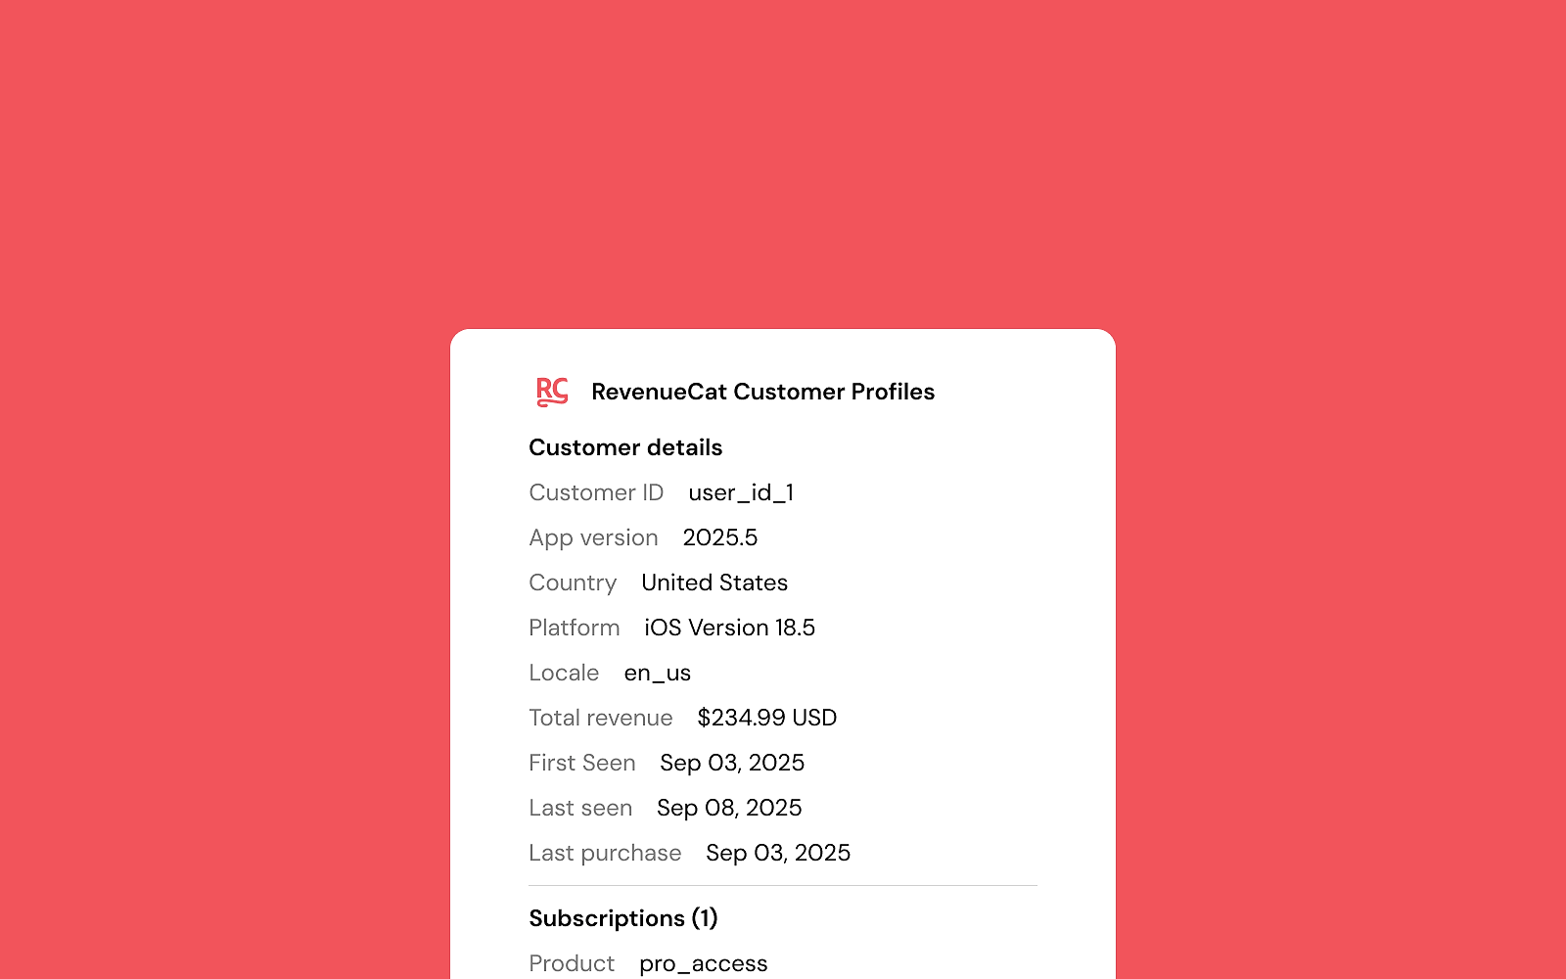Click the RevenueCat RC logo icon

tap(552, 392)
